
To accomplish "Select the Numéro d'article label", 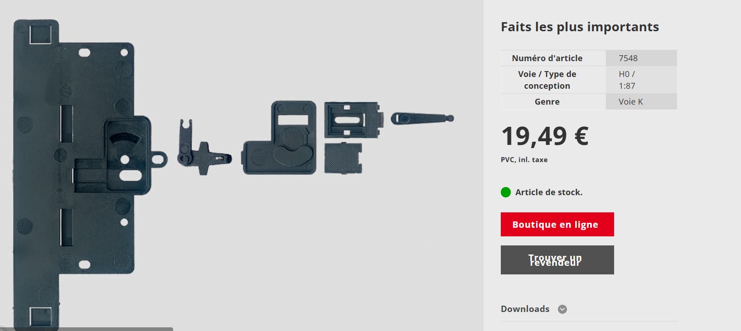I will point(547,58).
